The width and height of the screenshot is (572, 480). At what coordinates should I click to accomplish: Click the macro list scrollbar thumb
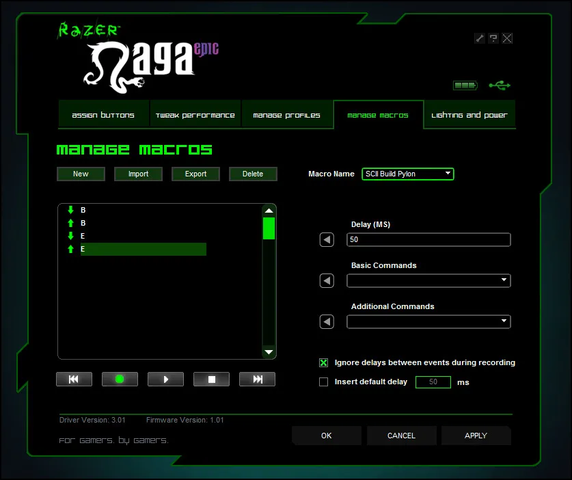pos(269,228)
